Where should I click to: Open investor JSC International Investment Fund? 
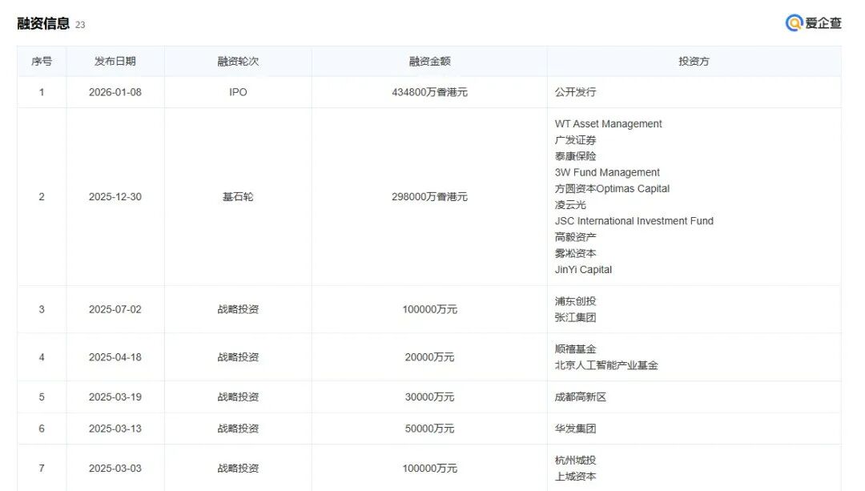click(634, 221)
